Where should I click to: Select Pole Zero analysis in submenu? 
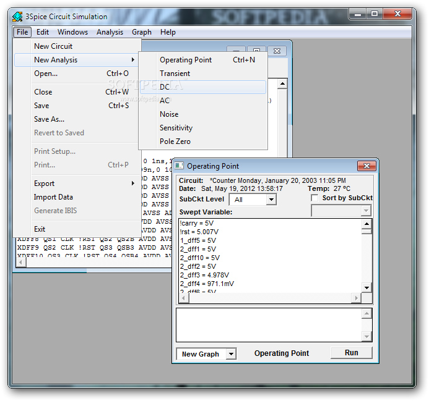pyautogui.click(x=203, y=141)
